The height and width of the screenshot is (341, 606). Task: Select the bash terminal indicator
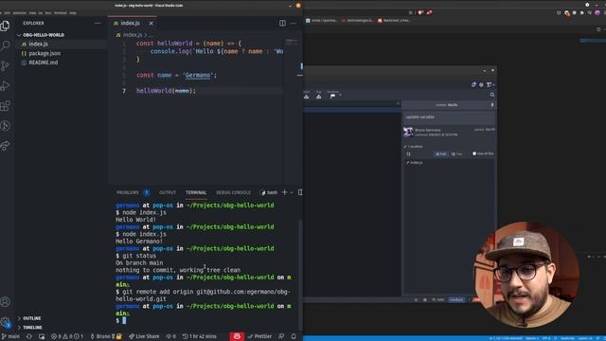tap(269, 192)
